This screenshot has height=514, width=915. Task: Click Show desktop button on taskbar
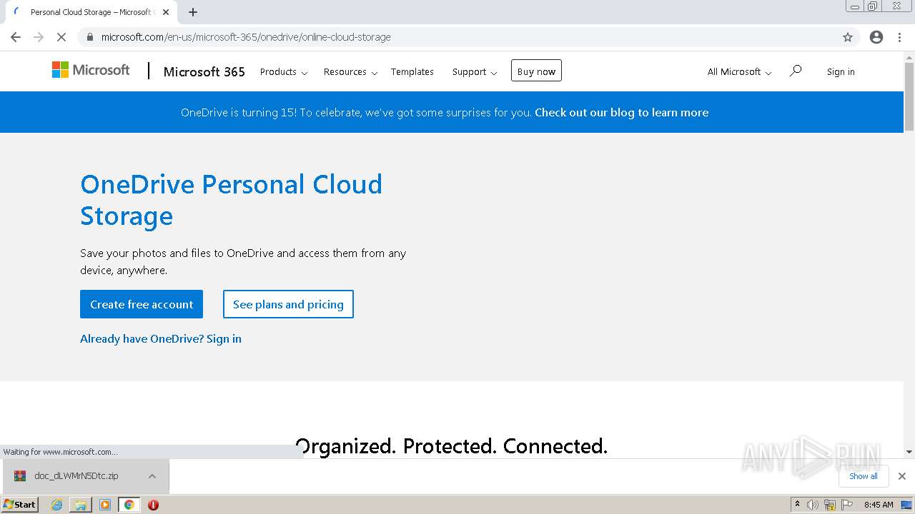tap(907, 505)
